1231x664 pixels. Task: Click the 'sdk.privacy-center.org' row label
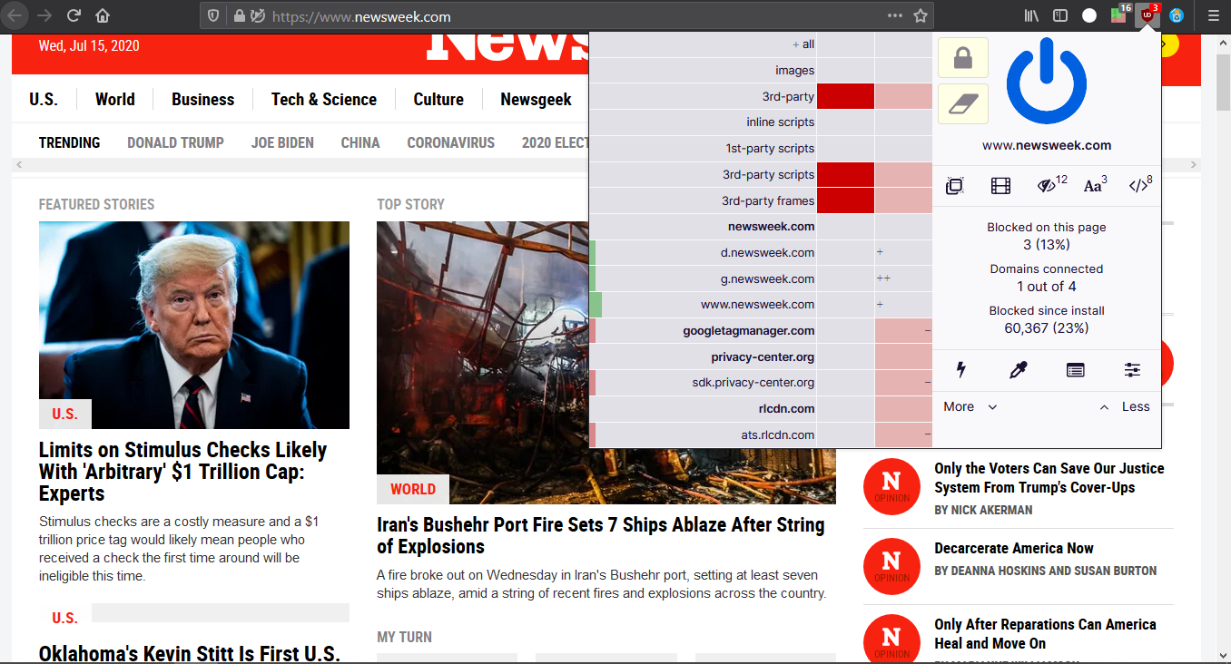(x=703, y=383)
